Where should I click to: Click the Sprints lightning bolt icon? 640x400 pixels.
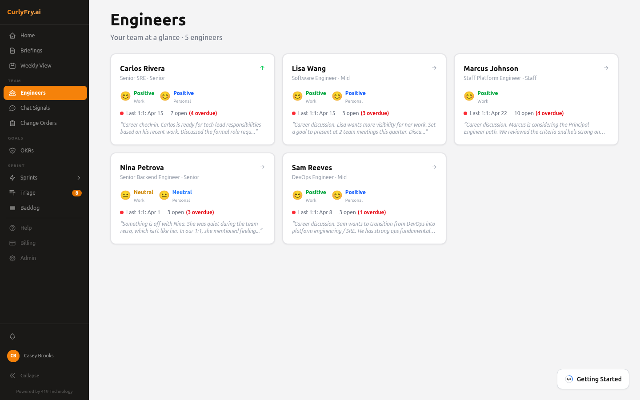(x=12, y=178)
